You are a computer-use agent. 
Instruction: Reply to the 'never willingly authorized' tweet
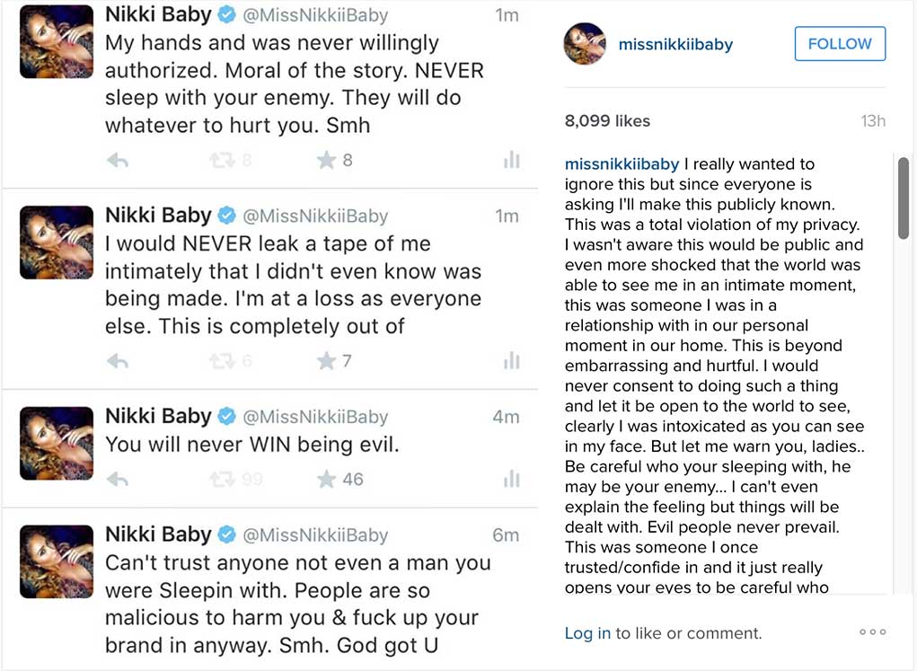pos(118,161)
